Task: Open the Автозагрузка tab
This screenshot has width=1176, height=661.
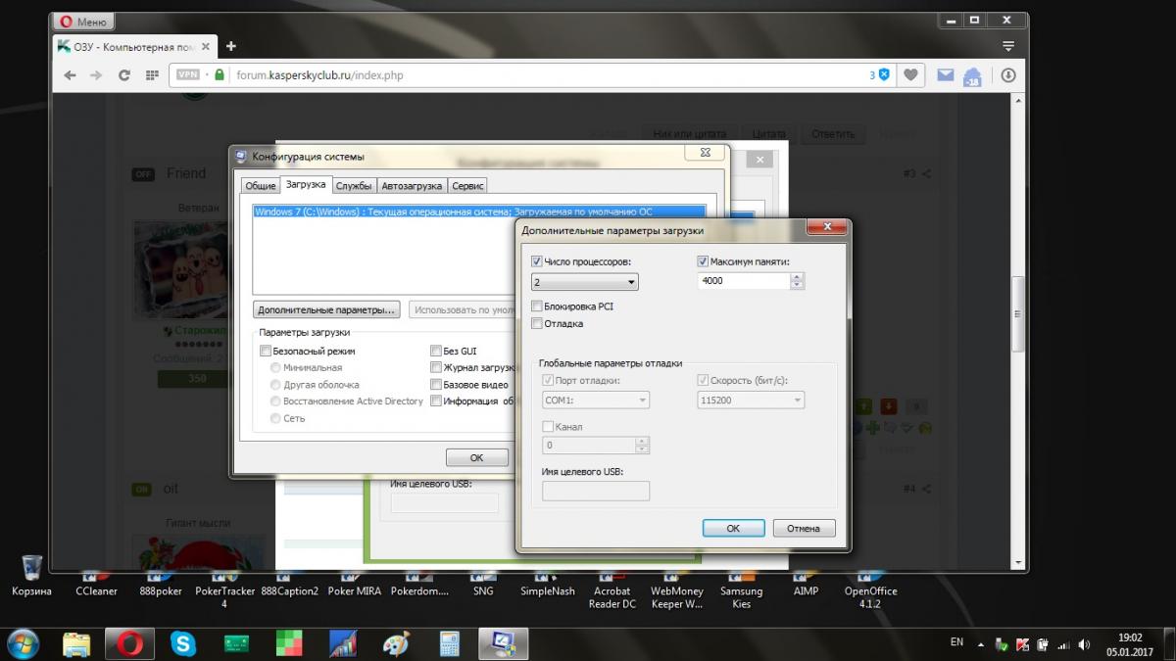Action: (x=412, y=185)
